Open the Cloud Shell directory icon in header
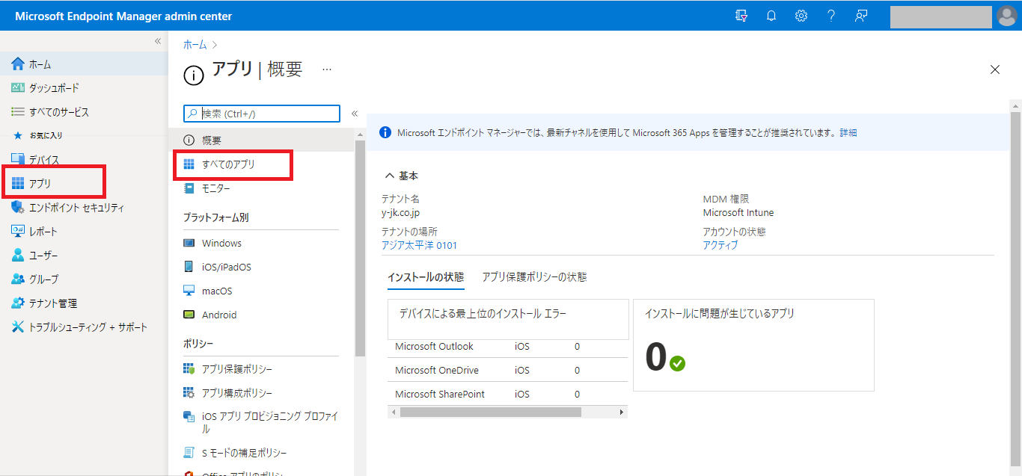The height and width of the screenshot is (476, 1022). (x=741, y=16)
